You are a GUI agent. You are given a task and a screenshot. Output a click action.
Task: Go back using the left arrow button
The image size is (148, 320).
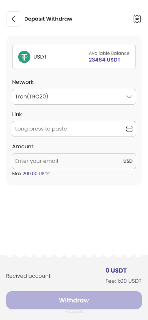pos(14,19)
